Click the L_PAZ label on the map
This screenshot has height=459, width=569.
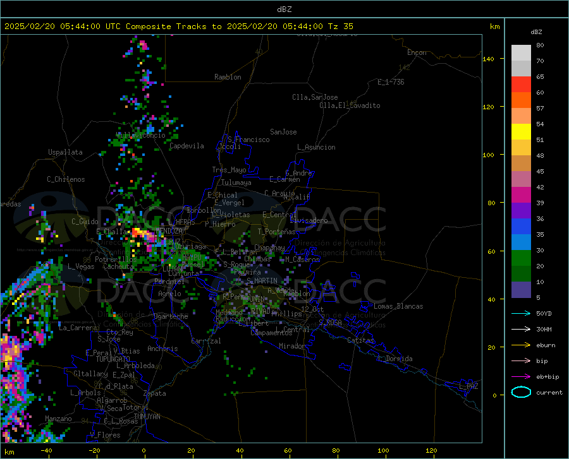[468, 386]
